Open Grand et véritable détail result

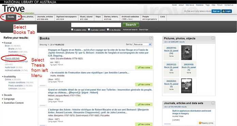[x=100, y=91]
